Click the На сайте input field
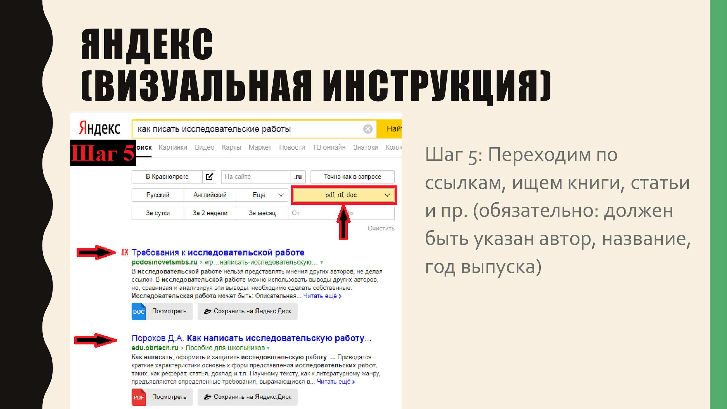Screen dimensions: 727x409 (x=255, y=177)
